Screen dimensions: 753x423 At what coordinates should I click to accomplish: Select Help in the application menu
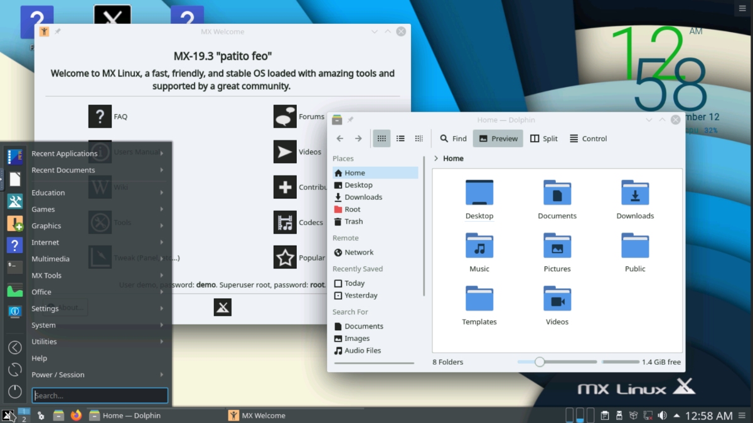[40, 358]
